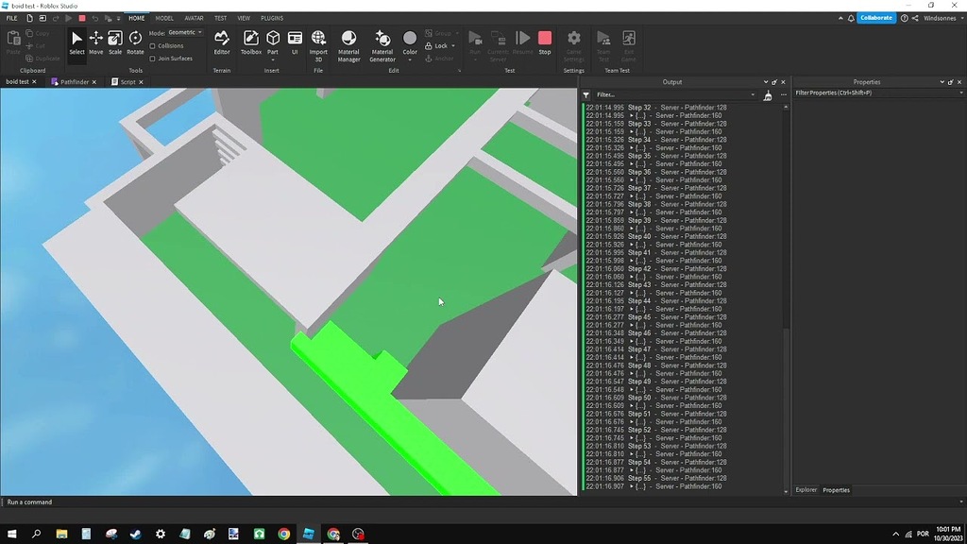Click the share icon near username
This screenshot has width=967, height=544.
point(915,19)
